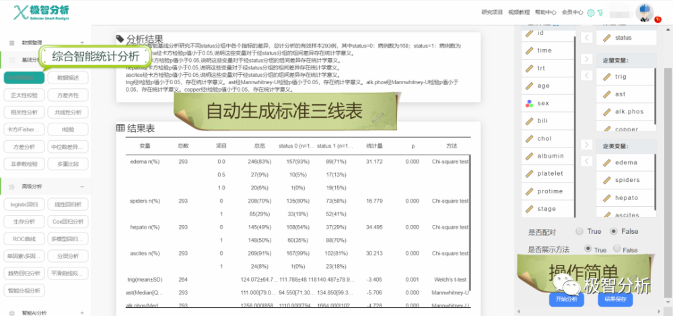Click the 智能AI分析 gear icon
Viewport: 673px width, 316px height.
click(11, 313)
